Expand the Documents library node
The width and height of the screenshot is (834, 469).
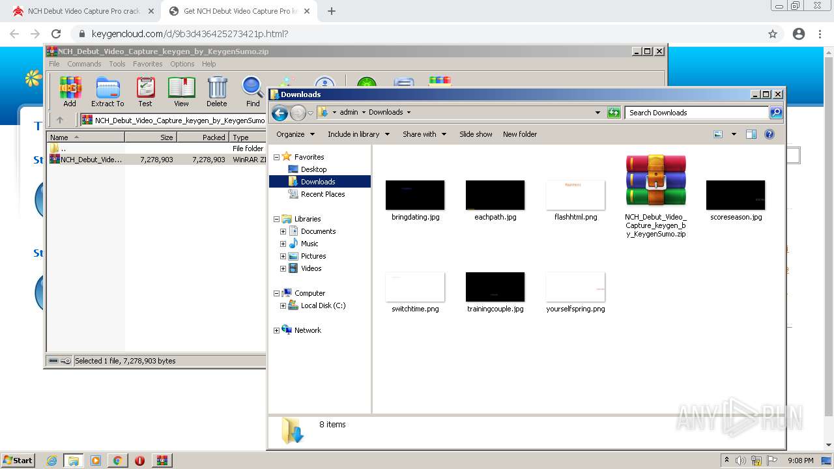point(283,231)
